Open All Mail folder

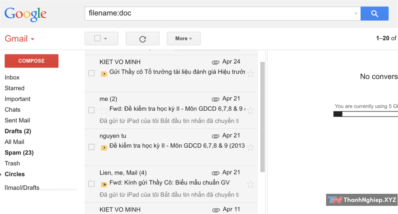[14, 142]
